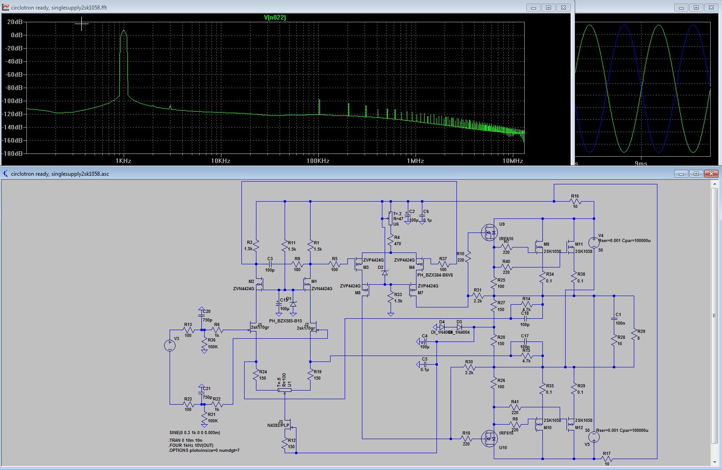
Task: Click the 1KHz frequency axis label
Action: pos(123,161)
